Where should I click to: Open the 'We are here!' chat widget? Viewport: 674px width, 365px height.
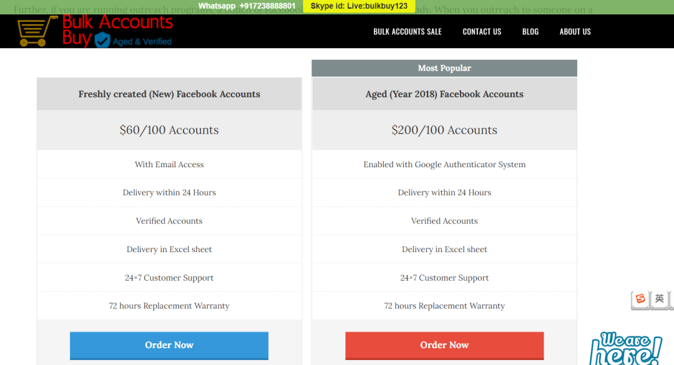627,348
